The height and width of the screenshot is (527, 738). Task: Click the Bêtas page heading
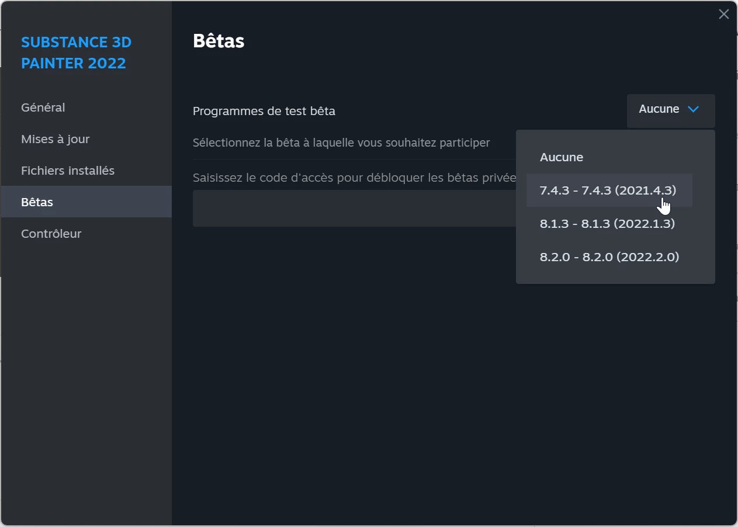click(x=219, y=41)
